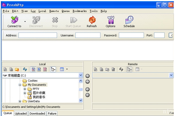Select the PPTV folder

(36, 89)
